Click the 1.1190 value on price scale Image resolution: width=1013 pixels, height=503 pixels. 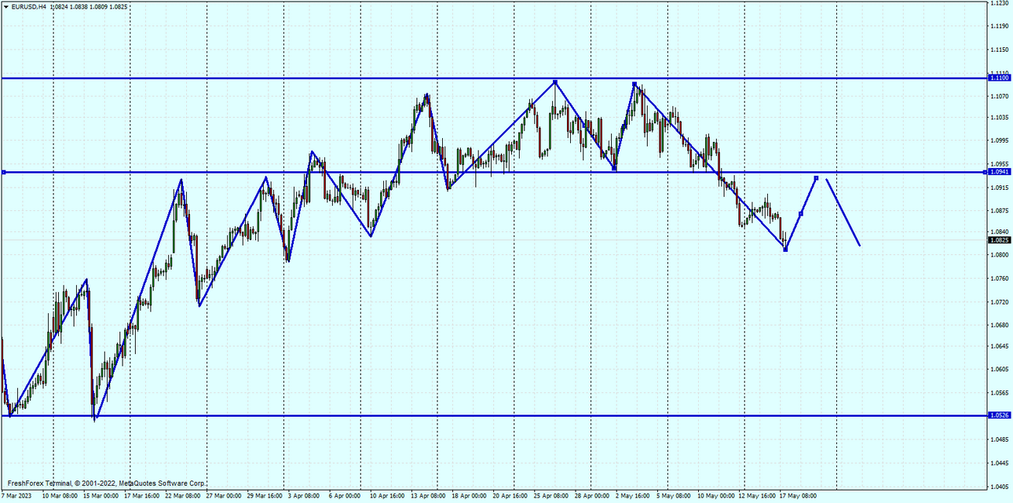(1000, 27)
